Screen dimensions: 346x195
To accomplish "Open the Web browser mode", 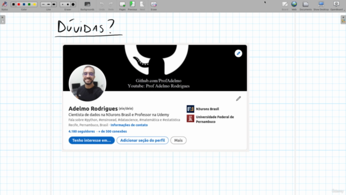I will pos(294,5).
